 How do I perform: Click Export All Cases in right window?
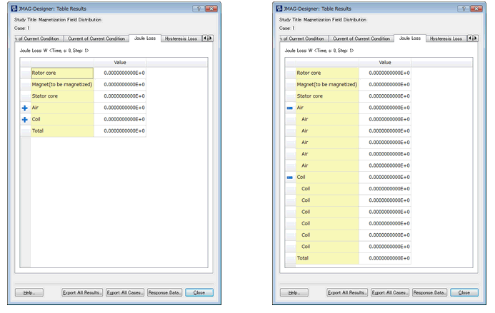(389, 292)
